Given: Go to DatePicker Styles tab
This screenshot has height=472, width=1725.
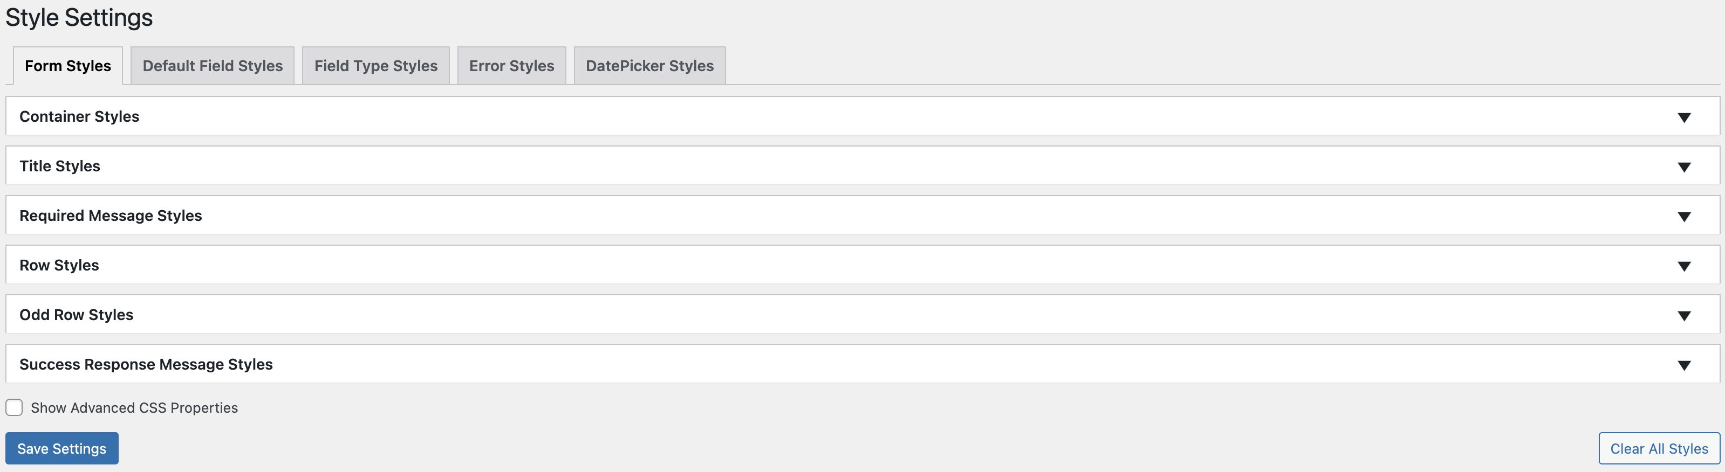Looking at the screenshot, I should click(649, 66).
